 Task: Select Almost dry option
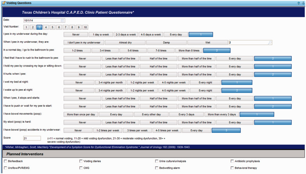point(125,42)
